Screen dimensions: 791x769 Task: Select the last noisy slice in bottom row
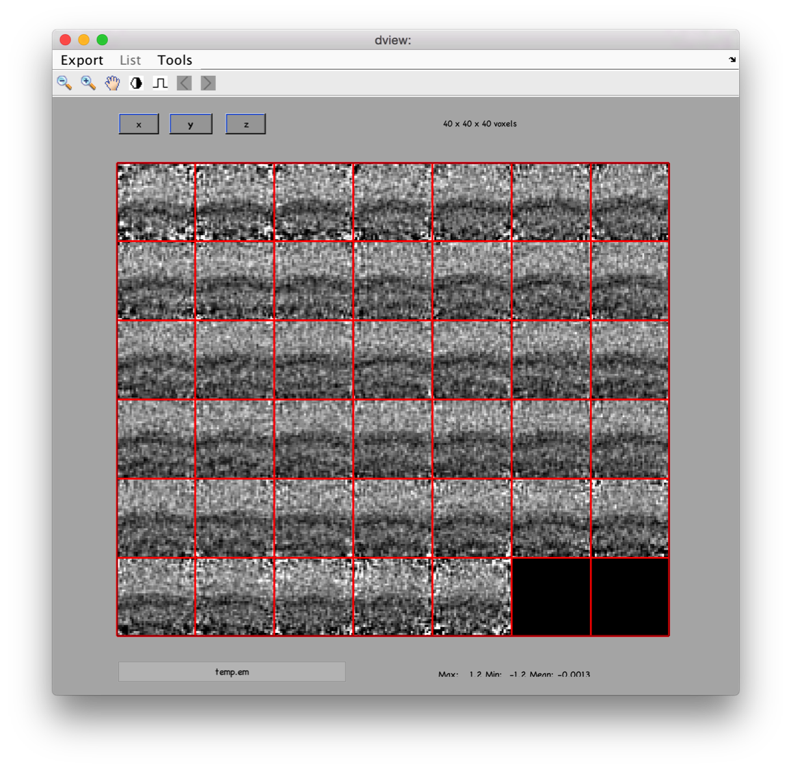(x=472, y=597)
